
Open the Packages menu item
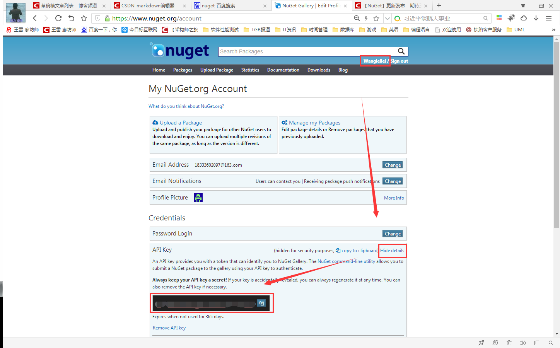coord(183,70)
